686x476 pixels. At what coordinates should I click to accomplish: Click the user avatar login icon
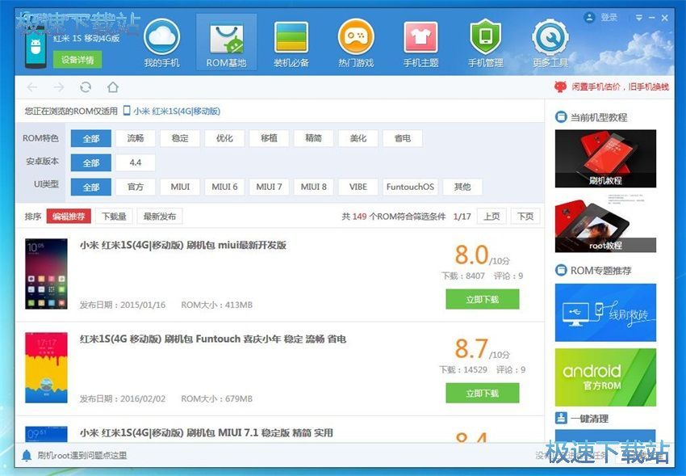click(x=589, y=18)
